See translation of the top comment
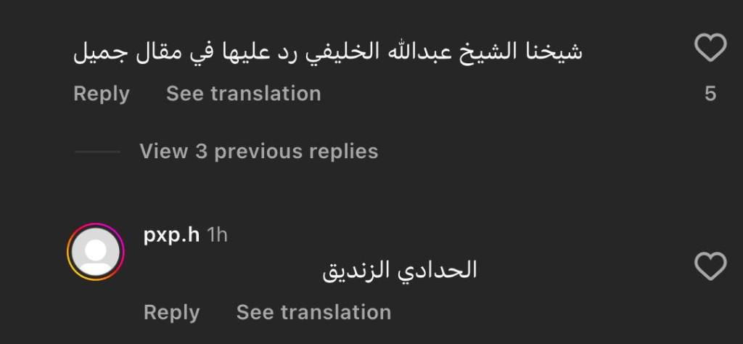 (243, 94)
